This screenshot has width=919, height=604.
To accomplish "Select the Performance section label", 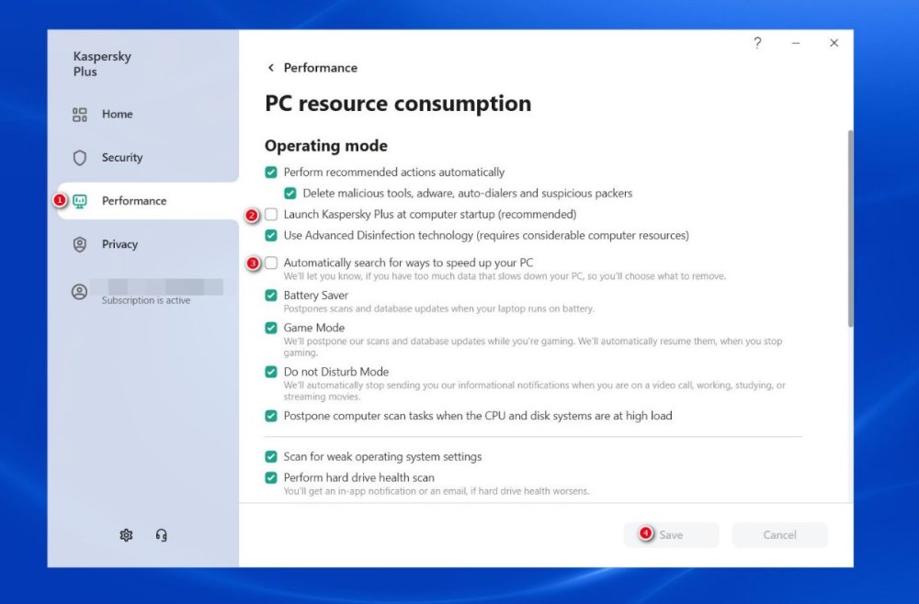I will click(x=134, y=201).
